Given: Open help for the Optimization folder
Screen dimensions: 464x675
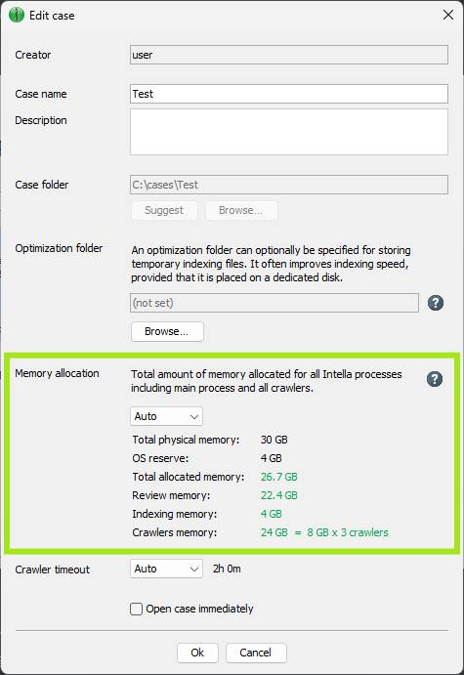Looking at the screenshot, I should tap(435, 303).
